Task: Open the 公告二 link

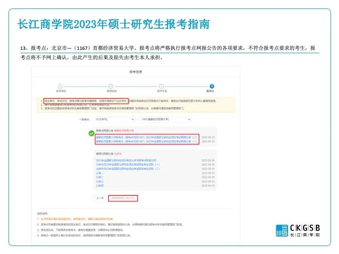Action: click(100, 177)
